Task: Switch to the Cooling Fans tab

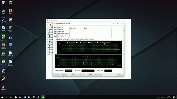Action: [66, 40]
